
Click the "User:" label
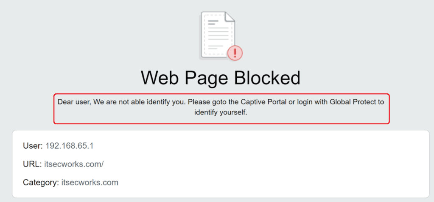point(33,146)
